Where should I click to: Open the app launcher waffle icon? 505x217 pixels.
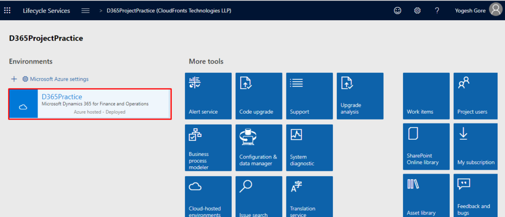tap(7, 10)
